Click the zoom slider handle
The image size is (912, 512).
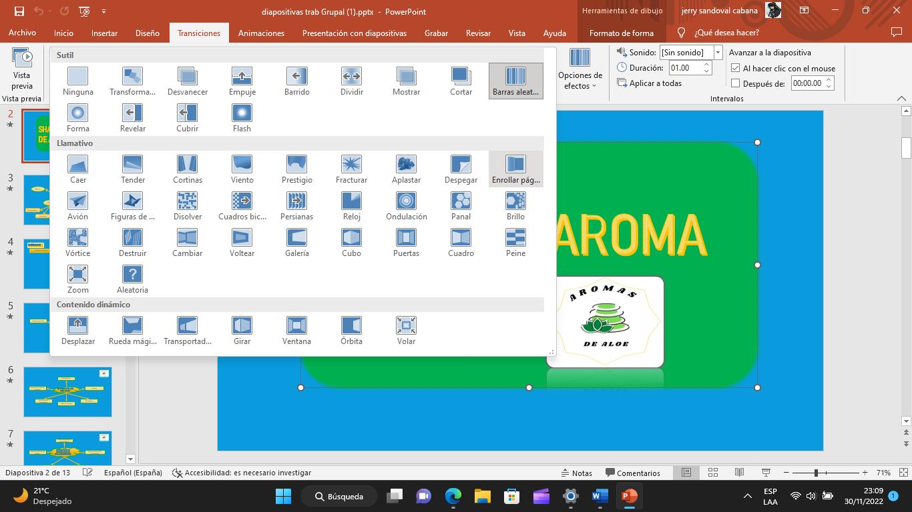coord(816,473)
